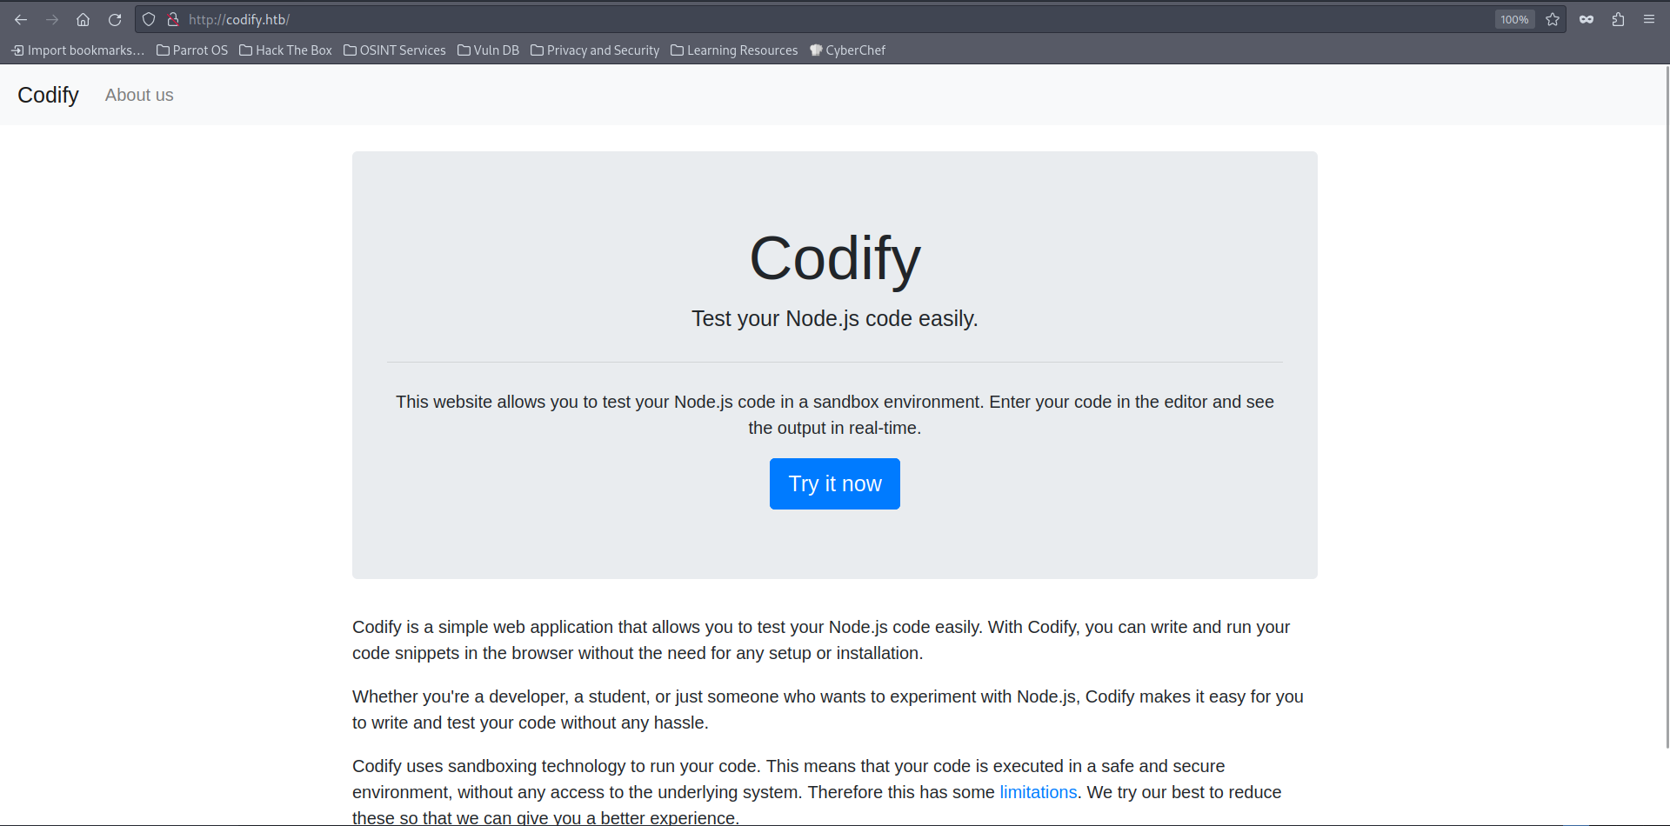Click the Codify navbar brand
This screenshot has width=1670, height=826.
pos(48,95)
